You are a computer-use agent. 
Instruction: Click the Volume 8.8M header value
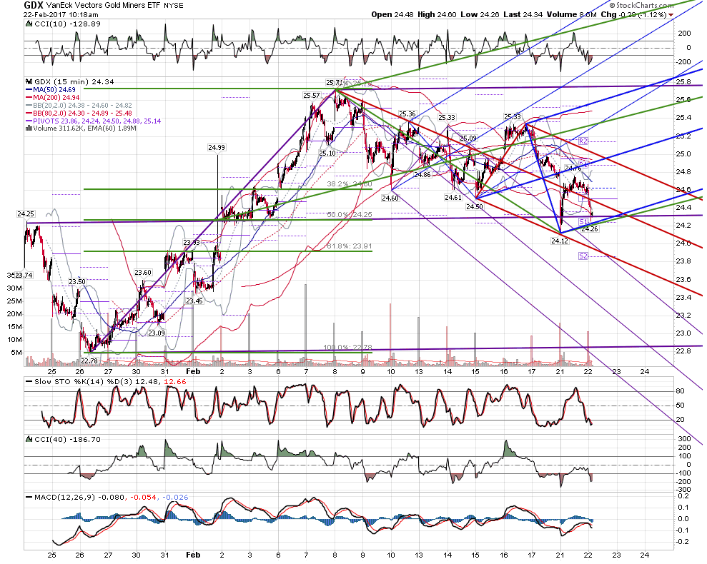(x=572, y=14)
